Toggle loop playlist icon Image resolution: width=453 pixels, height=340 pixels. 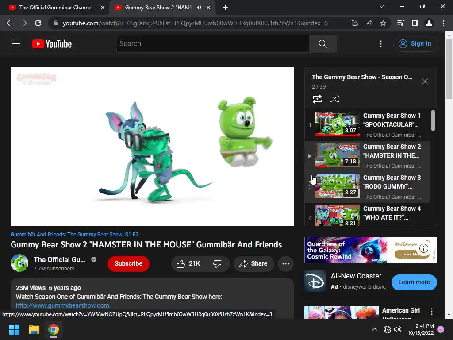pos(317,99)
